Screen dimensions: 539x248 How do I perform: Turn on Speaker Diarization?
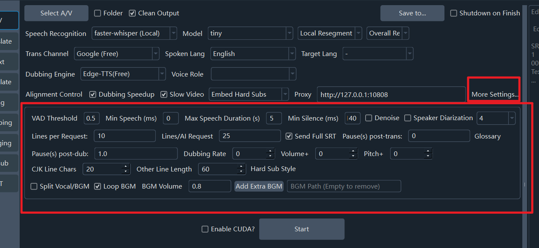pyautogui.click(x=408, y=118)
